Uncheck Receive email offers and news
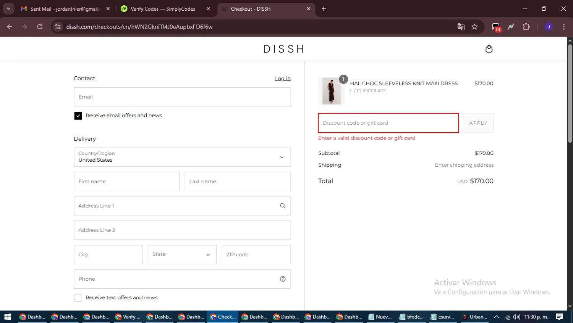 tap(78, 116)
